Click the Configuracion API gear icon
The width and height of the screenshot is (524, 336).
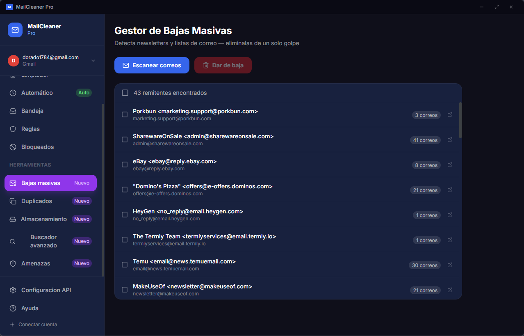click(x=13, y=290)
